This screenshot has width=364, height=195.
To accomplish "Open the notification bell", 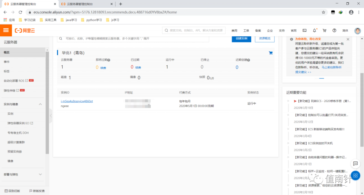I will click(314, 31).
